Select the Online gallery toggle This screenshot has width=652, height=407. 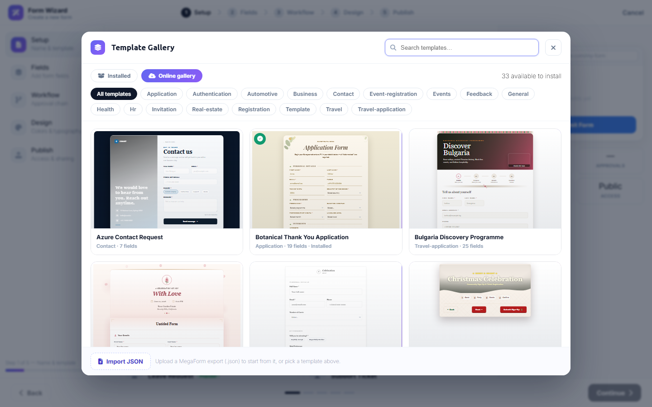point(172,76)
